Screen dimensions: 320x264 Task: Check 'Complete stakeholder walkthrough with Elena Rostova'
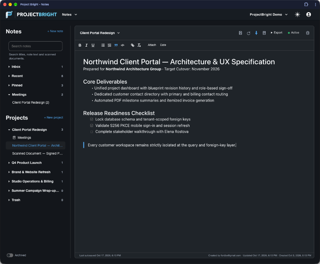coord(91,132)
